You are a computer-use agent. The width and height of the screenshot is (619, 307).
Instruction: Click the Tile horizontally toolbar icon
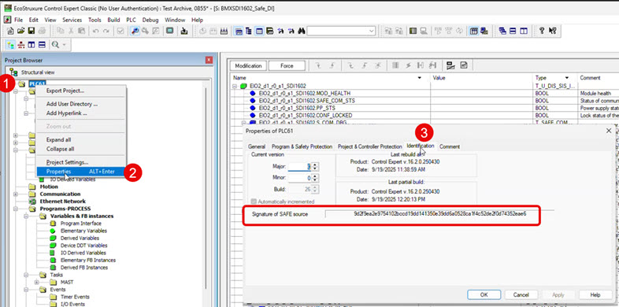(513, 31)
